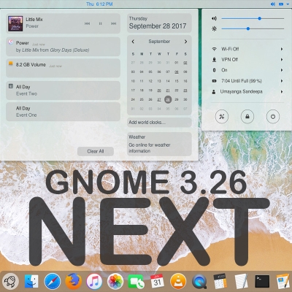292x292 pixels.
Task: Open the top bar system menu arrow
Action: click(288, 4)
